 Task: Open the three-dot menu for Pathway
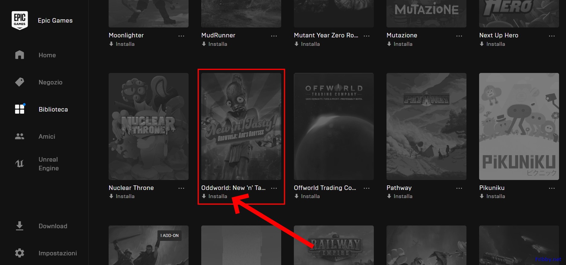459,188
